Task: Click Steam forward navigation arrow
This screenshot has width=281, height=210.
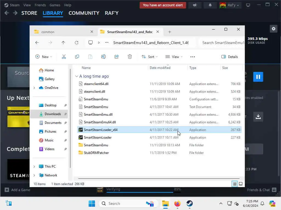Action: point(15,13)
